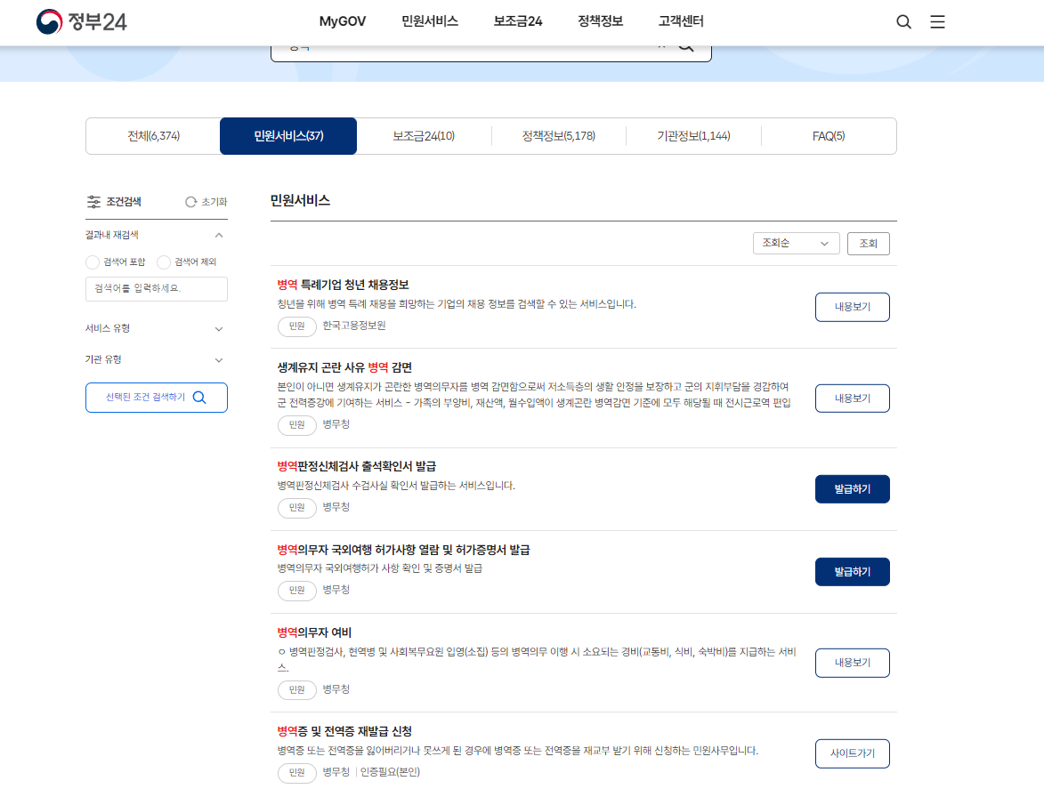Click the 조회 button

[x=868, y=243]
